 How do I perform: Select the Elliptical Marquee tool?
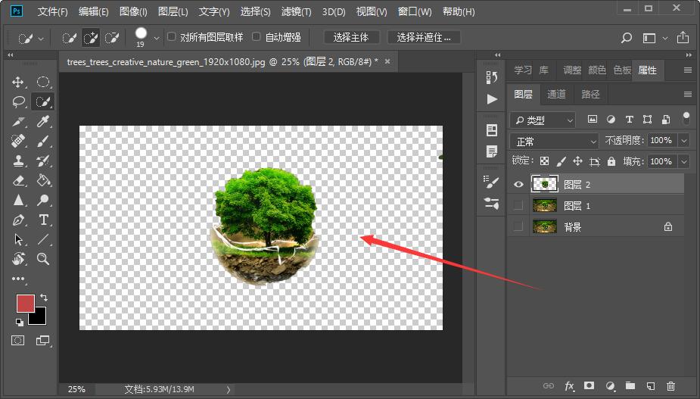click(43, 83)
